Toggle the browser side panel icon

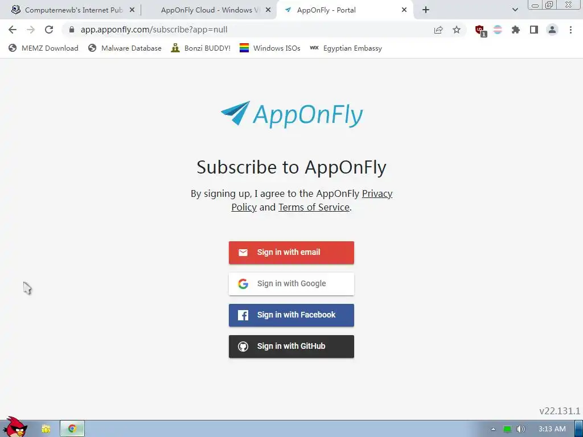pos(534,30)
